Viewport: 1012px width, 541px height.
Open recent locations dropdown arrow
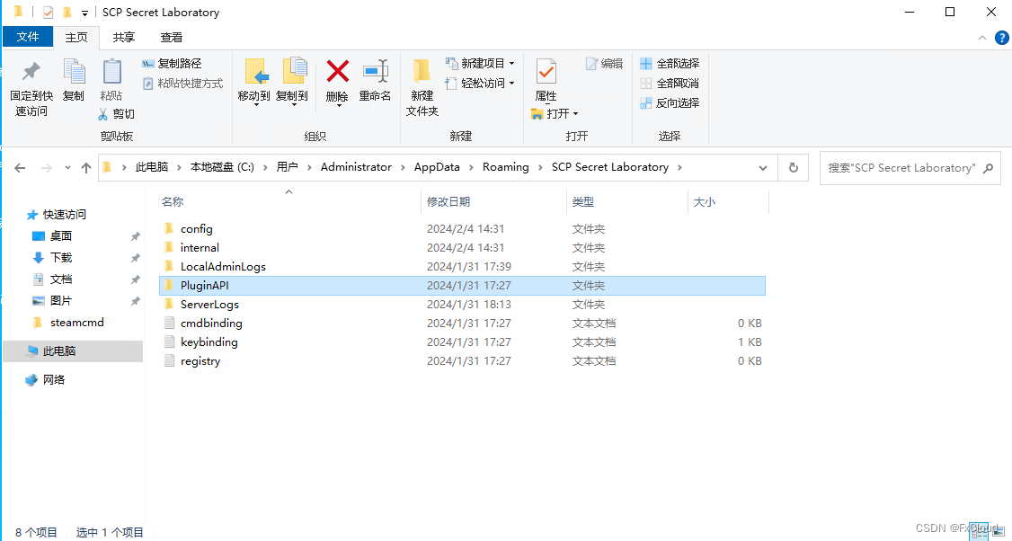[67, 168]
